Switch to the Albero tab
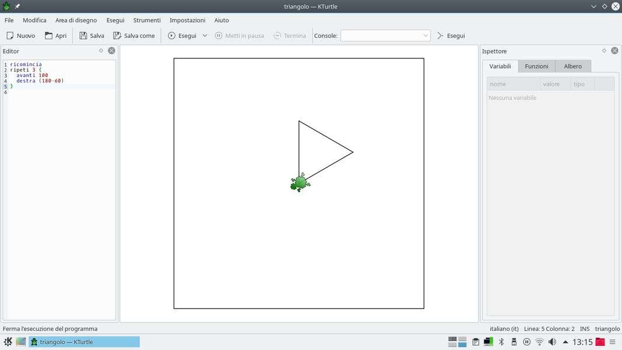 click(573, 66)
